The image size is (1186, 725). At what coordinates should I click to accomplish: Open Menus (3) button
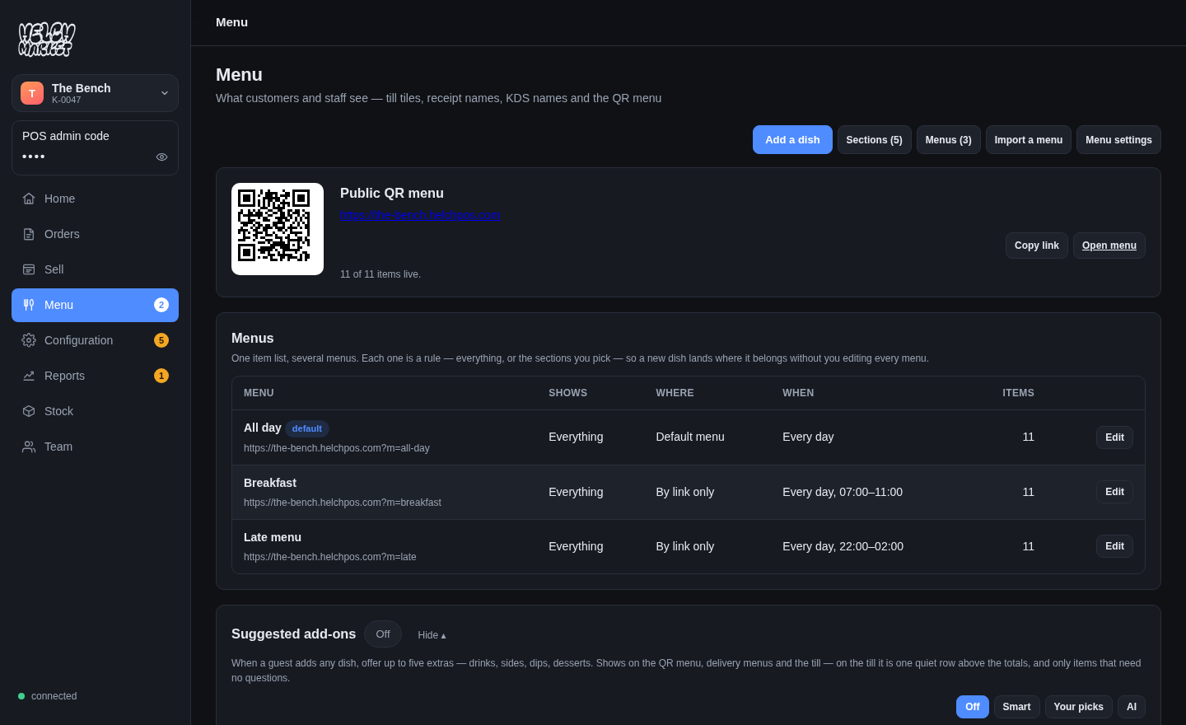[948, 140]
